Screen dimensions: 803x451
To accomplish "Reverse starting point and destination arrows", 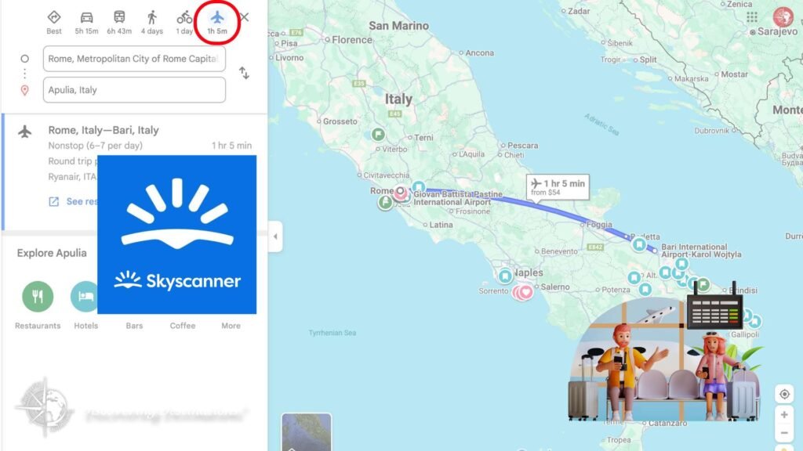I will 245,73.
